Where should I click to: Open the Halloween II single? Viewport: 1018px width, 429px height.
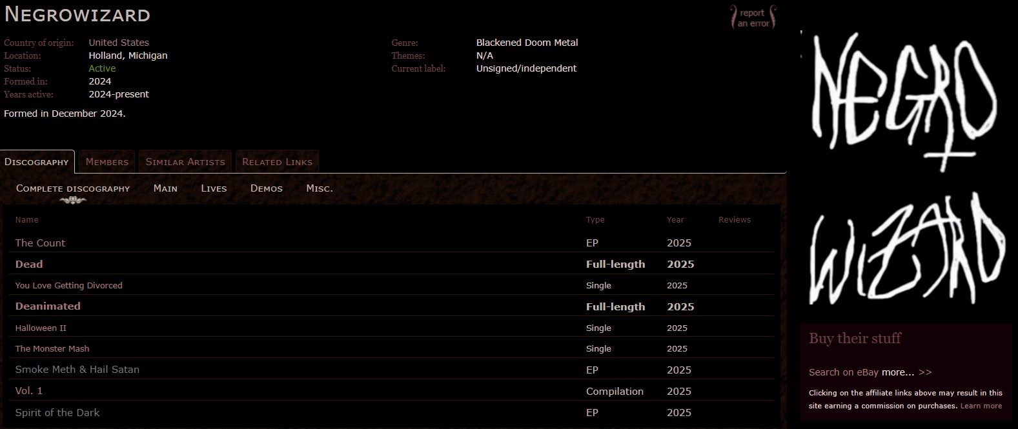point(41,328)
